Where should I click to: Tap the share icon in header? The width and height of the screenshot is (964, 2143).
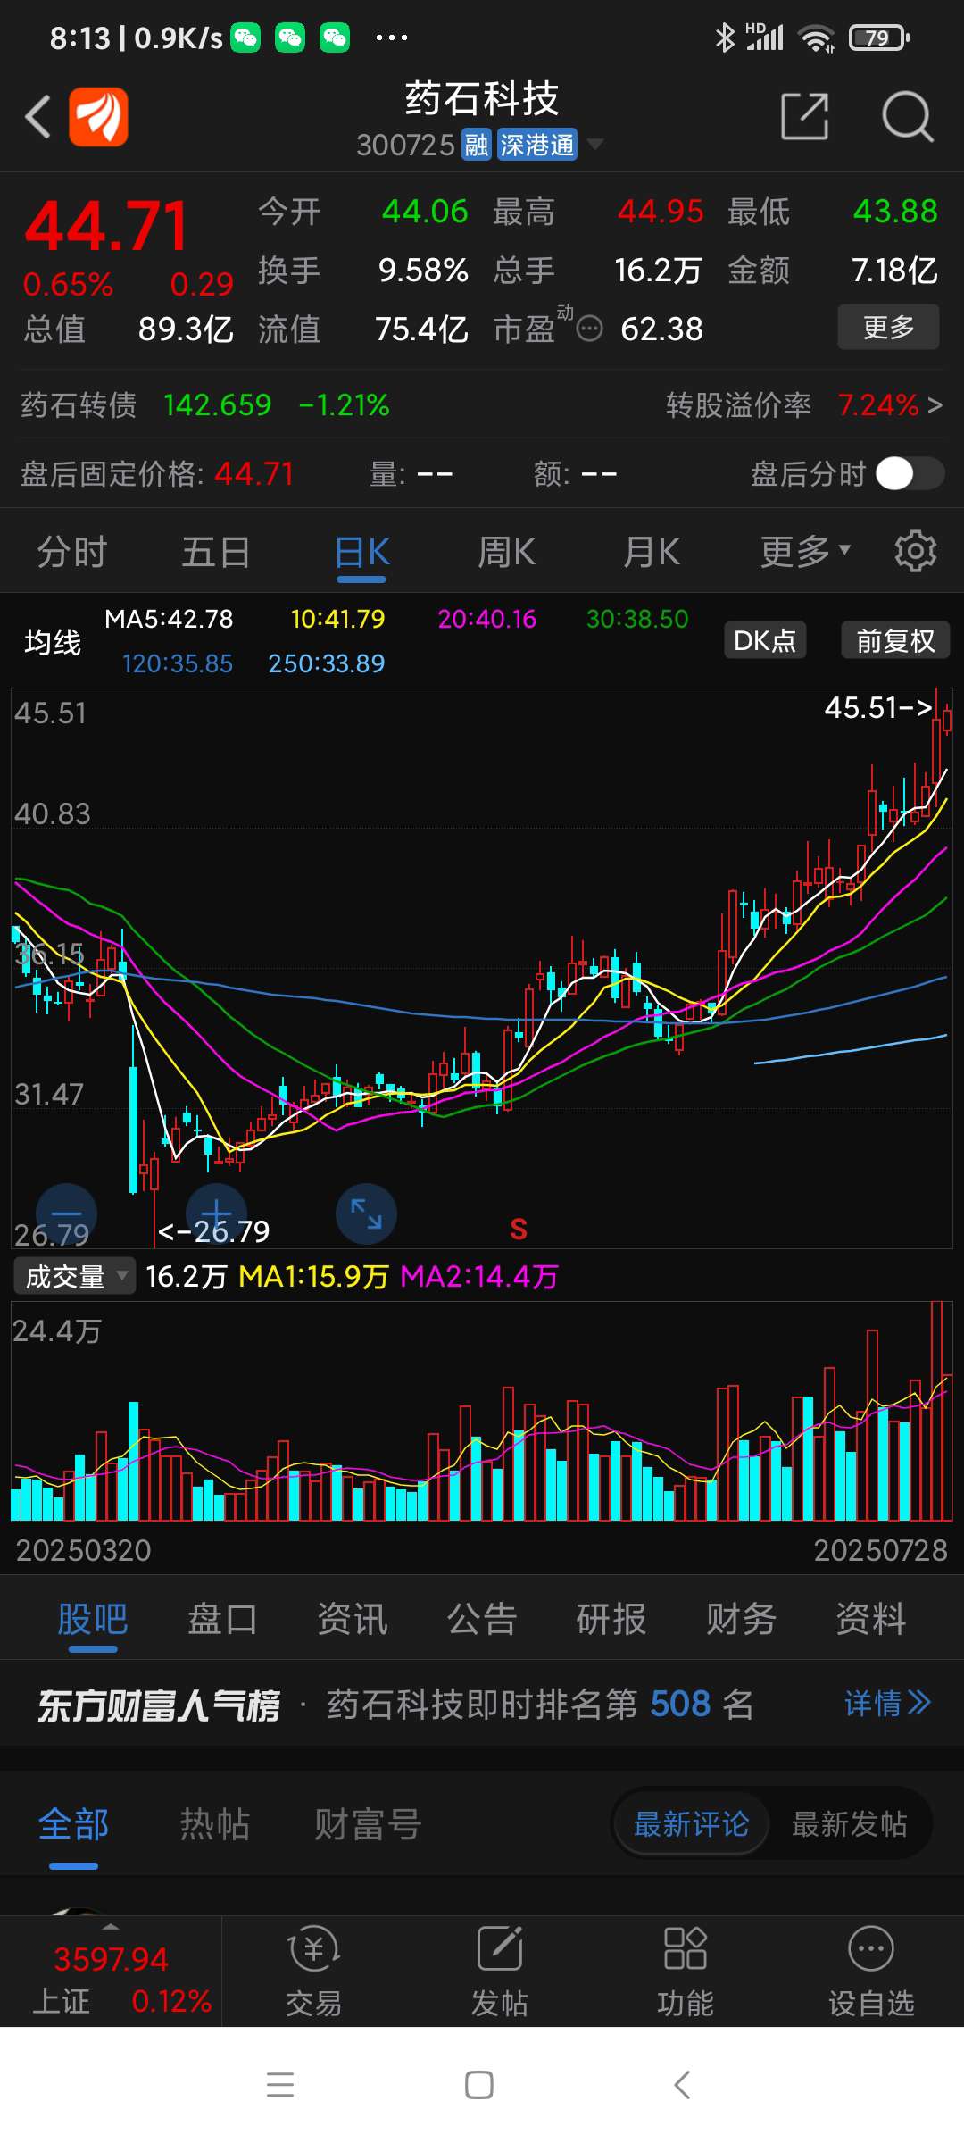click(x=804, y=117)
